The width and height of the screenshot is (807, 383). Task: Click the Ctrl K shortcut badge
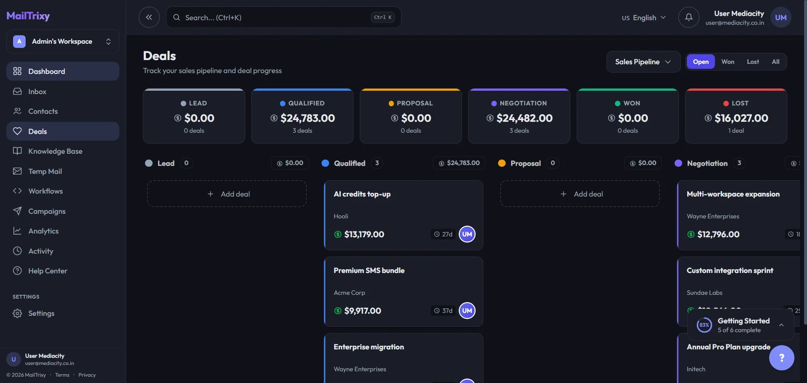coord(382,18)
